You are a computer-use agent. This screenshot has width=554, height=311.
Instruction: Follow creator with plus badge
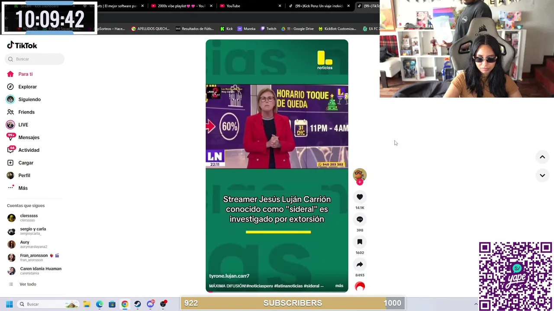[360, 182]
